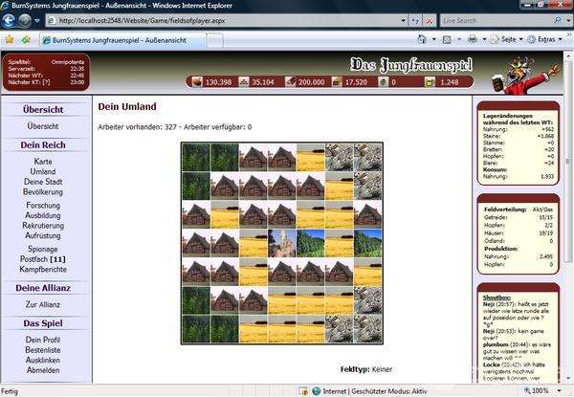Select the forest tile in top-left map corner

[196, 157]
